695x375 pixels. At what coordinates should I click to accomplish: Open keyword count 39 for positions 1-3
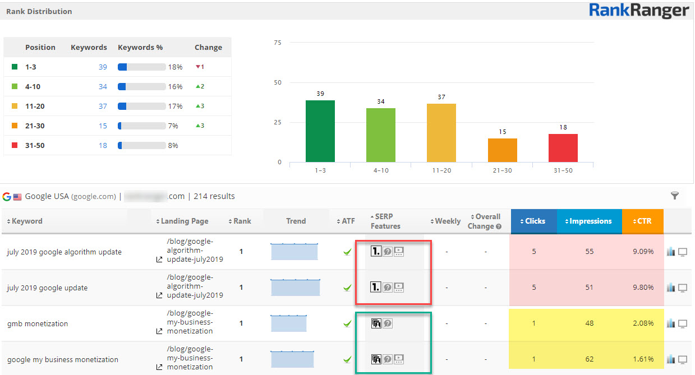pyautogui.click(x=103, y=67)
